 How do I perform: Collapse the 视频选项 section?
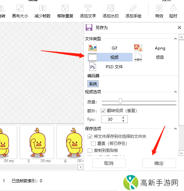[x=175, y=92]
